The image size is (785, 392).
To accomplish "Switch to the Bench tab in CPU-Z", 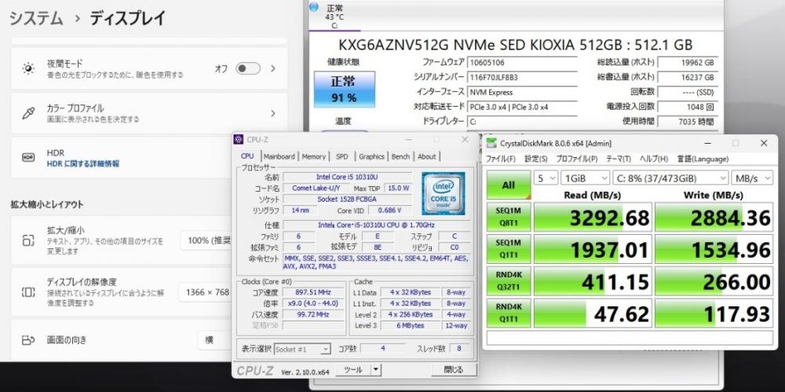I will (x=400, y=156).
